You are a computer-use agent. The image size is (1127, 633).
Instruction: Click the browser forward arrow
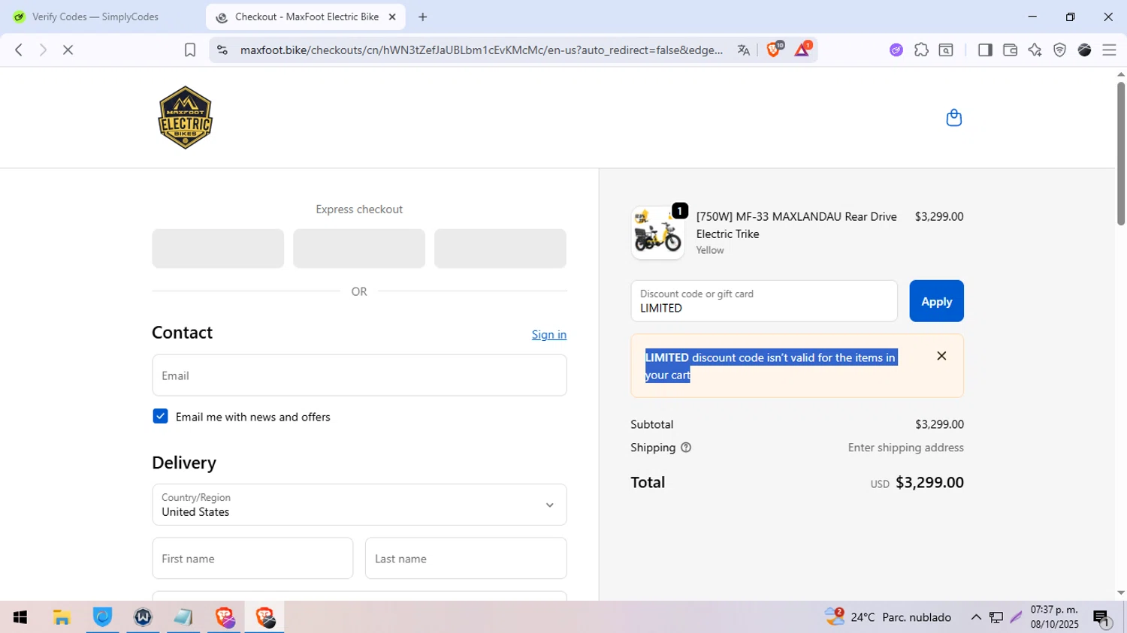tap(43, 50)
